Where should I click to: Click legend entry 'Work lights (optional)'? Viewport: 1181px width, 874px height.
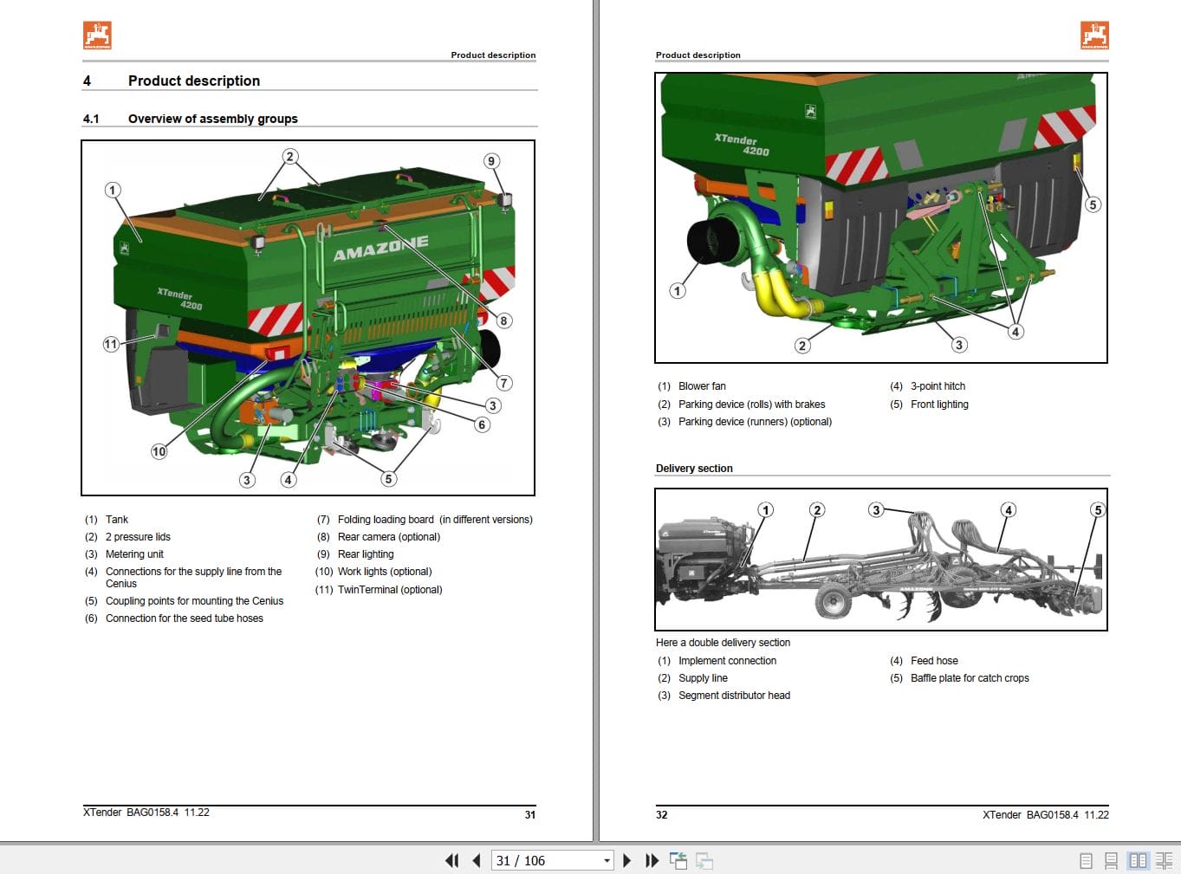coord(385,572)
